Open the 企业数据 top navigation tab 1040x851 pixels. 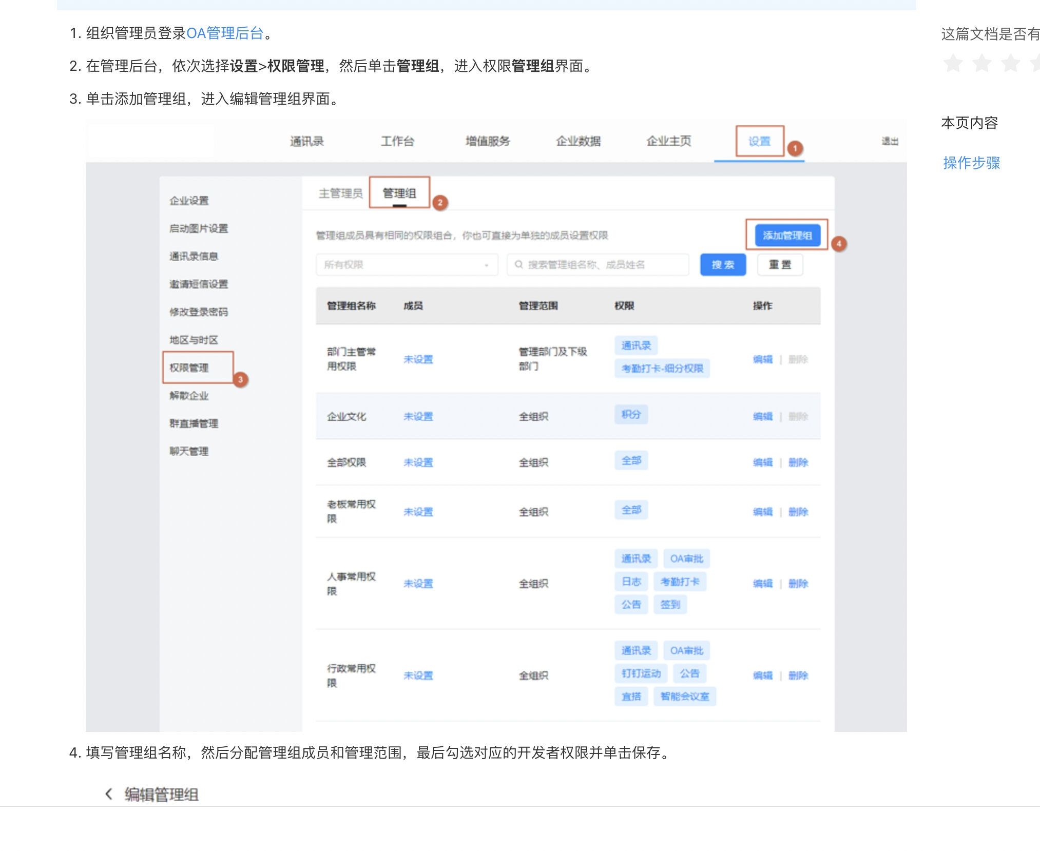point(578,141)
